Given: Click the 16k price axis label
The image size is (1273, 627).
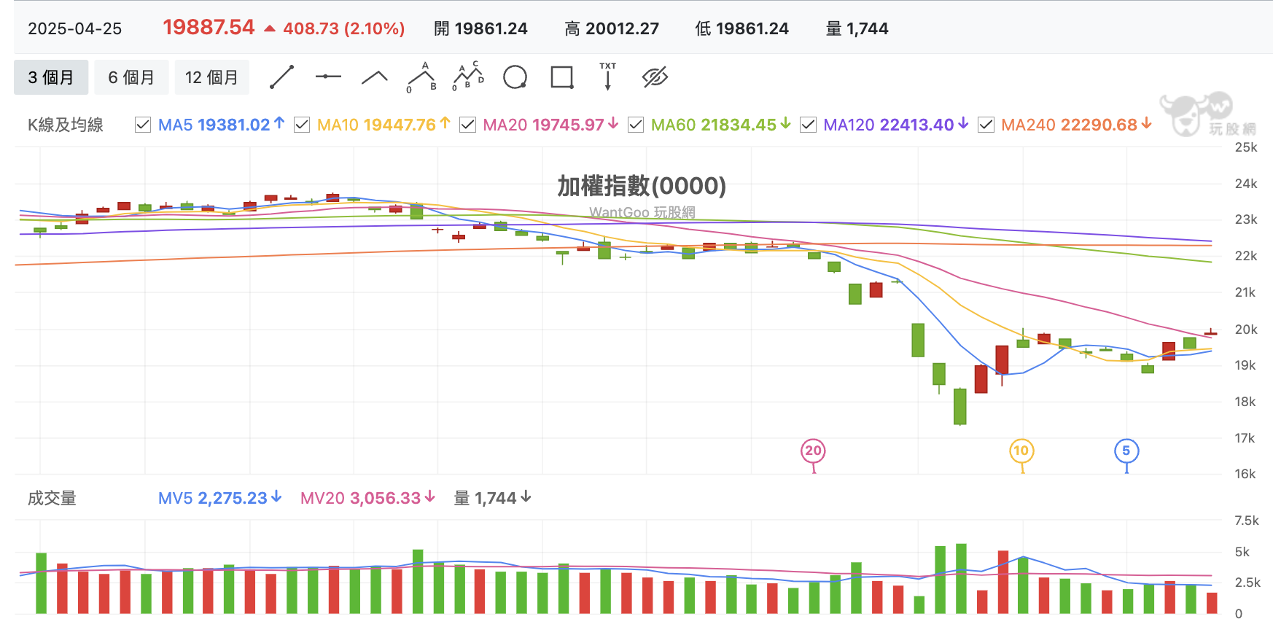Looking at the screenshot, I should click(1245, 474).
